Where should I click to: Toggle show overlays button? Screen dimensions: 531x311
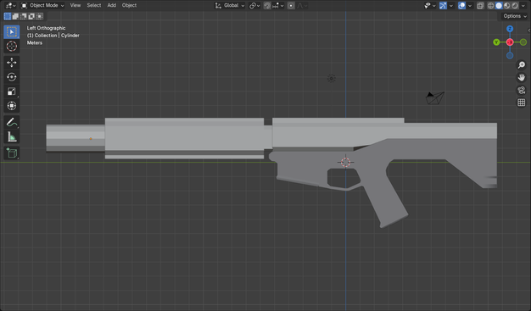tap(461, 5)
